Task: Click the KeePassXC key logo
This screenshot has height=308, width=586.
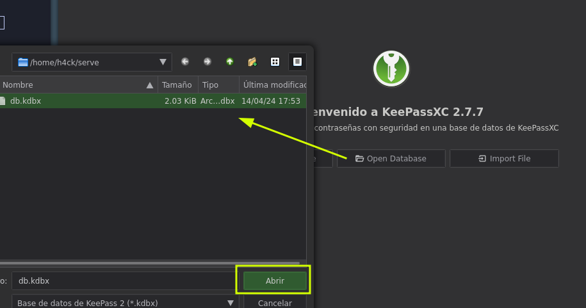Action: [x=391, y=69]
